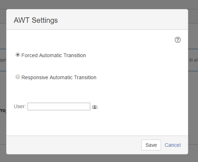Focus the empty User box

[x=59, y=106]
